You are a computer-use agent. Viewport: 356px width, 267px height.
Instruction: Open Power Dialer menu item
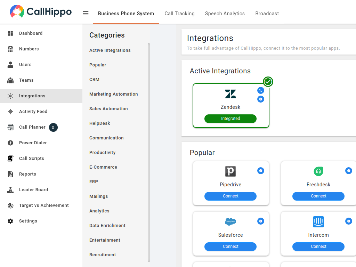41,143
